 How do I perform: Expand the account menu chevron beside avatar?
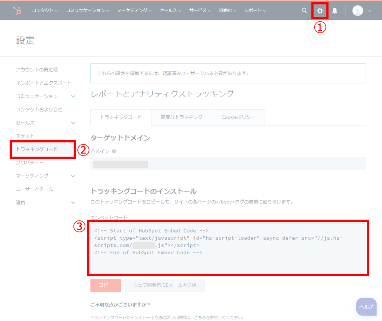pos(370,11)
